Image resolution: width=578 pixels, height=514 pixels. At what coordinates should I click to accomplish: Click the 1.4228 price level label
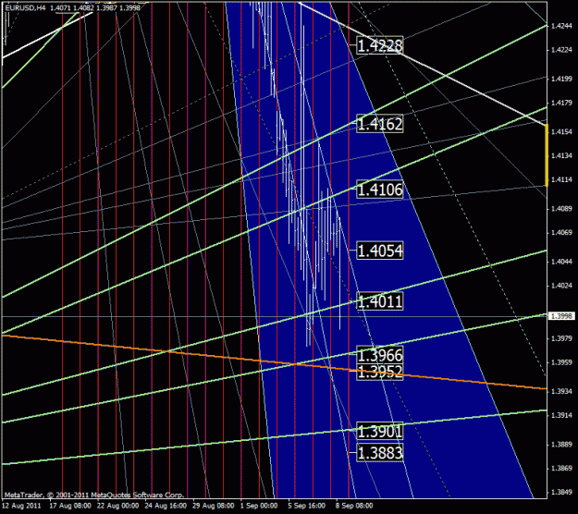click(380, 45)
